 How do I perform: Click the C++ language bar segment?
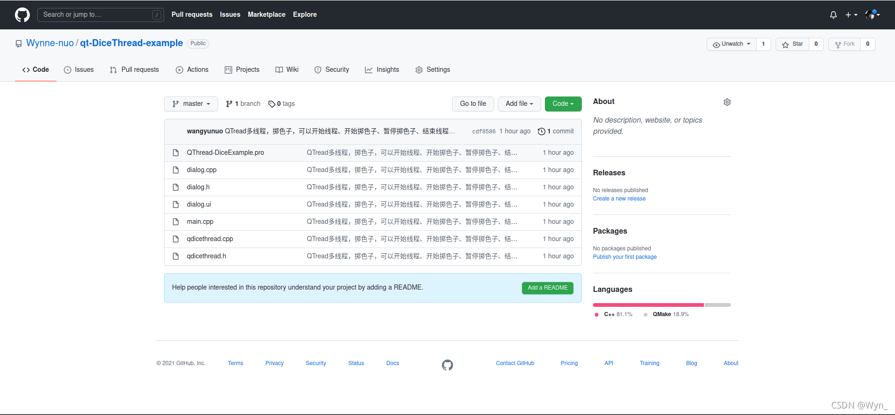click(648, 305)
